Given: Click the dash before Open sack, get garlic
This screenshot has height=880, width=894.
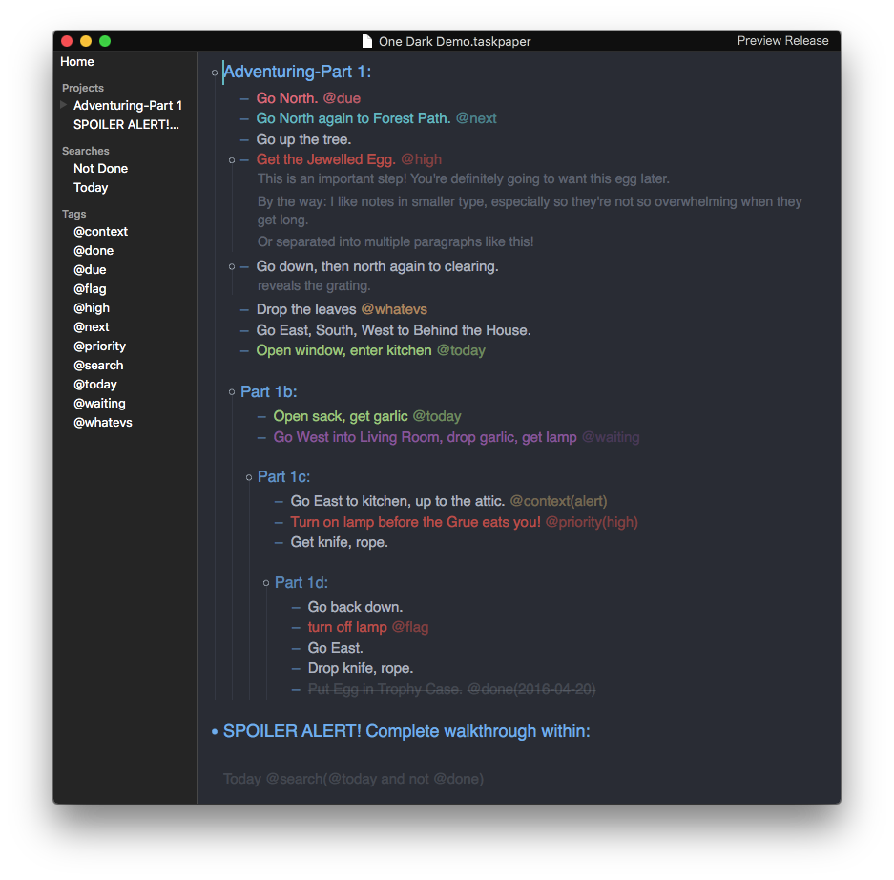Looking at the screenshot, I should pyautogui.click(x=261, y=417).
